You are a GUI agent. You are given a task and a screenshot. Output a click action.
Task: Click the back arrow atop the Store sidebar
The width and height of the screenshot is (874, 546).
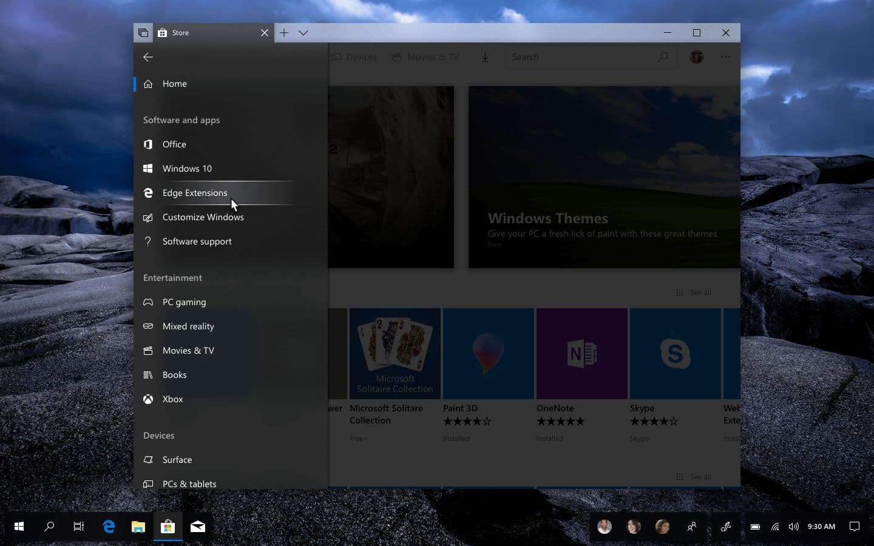tap(148, 57)
